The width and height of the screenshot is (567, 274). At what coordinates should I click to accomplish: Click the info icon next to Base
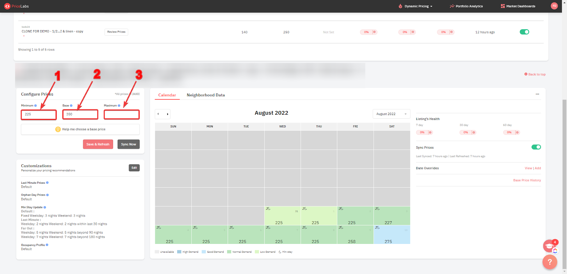[x=71, y=105]
